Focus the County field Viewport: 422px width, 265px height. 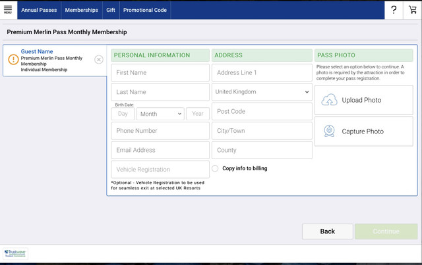point(262,150)
